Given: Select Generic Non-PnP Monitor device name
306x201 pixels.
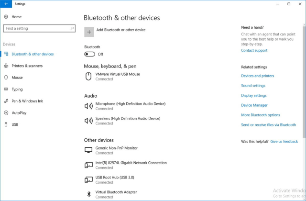Looking at the screenshot, I should [x=117, y=148].
